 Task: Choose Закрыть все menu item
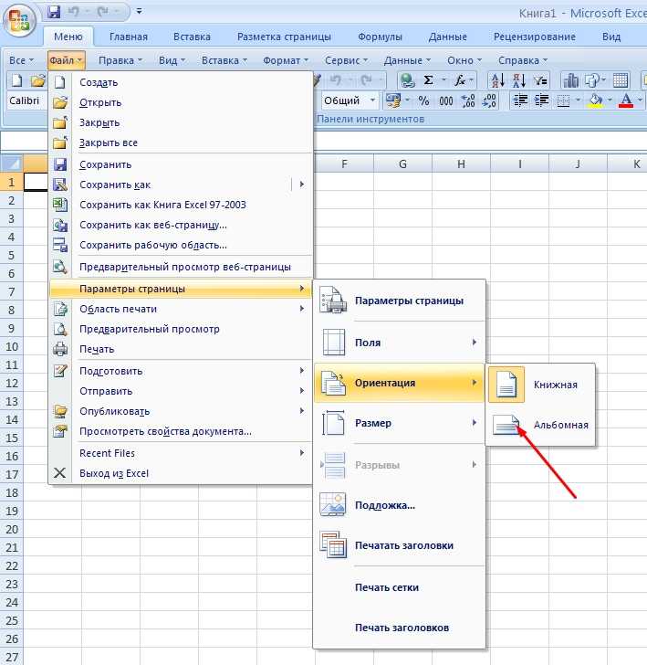pos(181,142)
